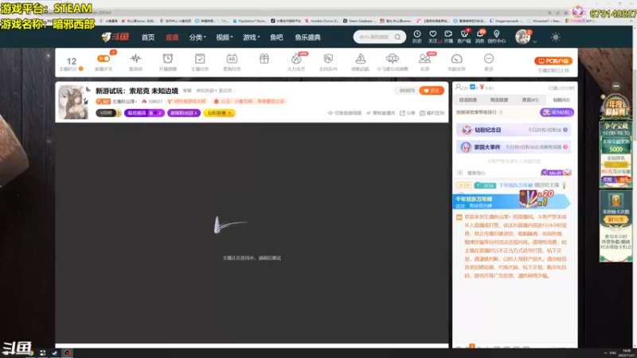Click 切换直播线路 switch line link
Screen dimensions: 637x358
tap(345, 113)
